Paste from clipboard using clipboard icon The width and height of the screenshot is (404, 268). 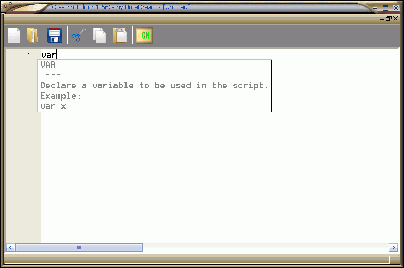(x=120, y=35)
